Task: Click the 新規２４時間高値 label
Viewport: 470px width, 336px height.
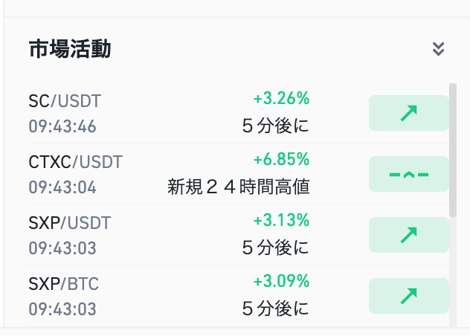Action: pos(238,187)
